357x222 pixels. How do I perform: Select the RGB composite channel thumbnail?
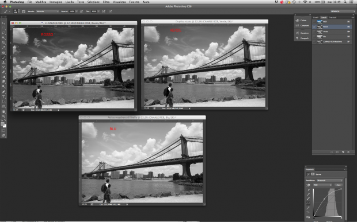[x=320, y=22]
